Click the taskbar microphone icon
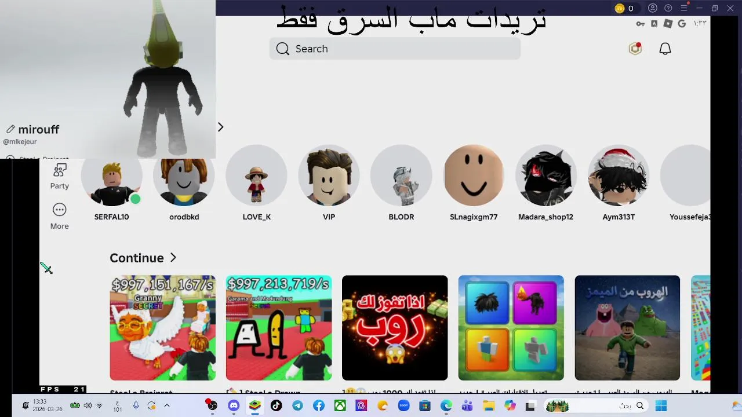Screen dimensions: 742x417 pos(136,406)
